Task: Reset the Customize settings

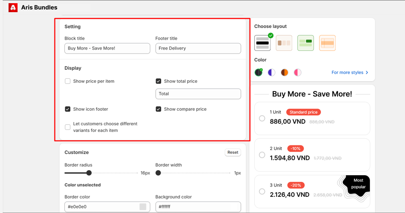Action: (x=233, y=153)
